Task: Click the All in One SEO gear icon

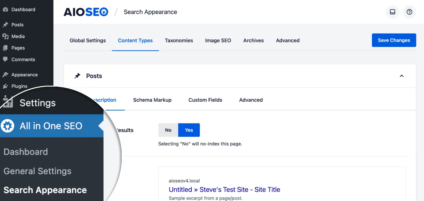Action: pyautogui.click(x=8, y=126)
